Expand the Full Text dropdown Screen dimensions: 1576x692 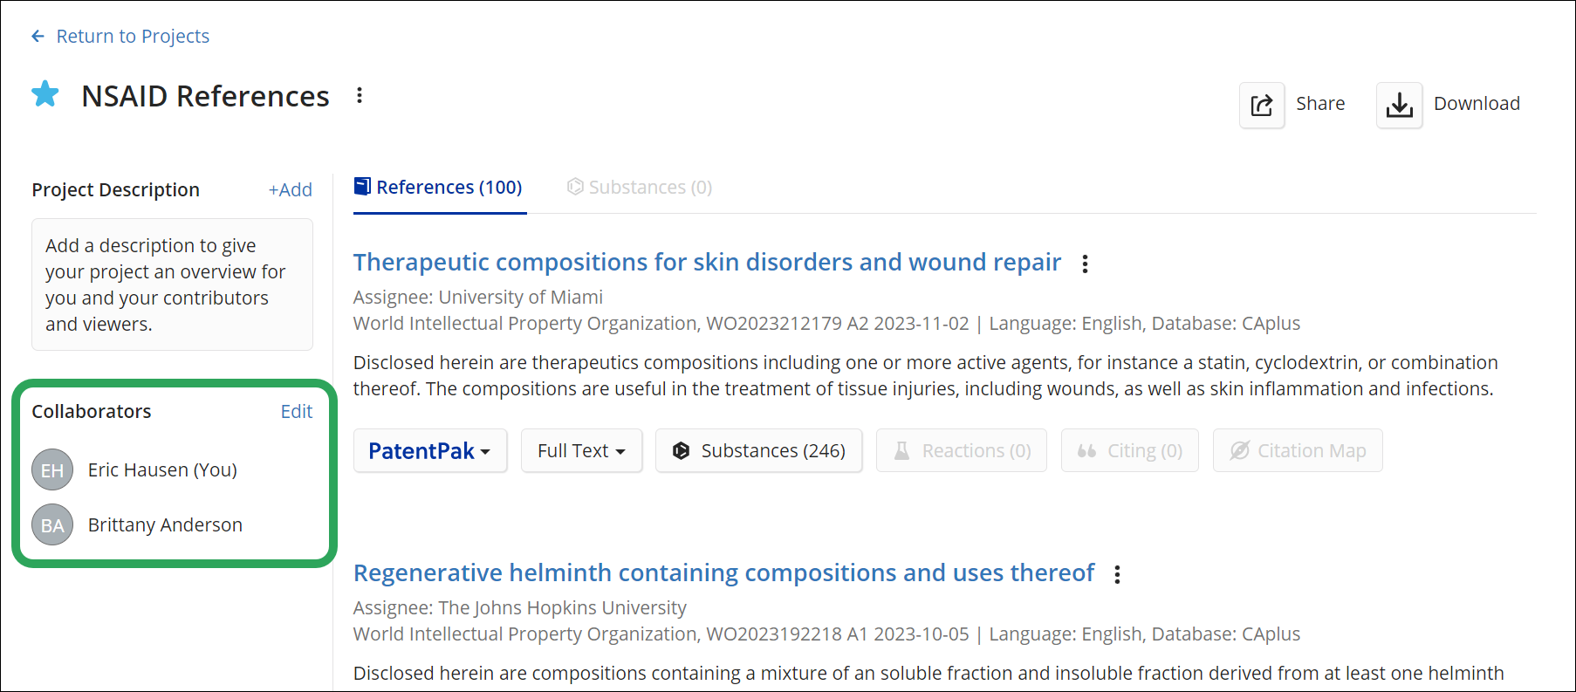pos(581,450)
